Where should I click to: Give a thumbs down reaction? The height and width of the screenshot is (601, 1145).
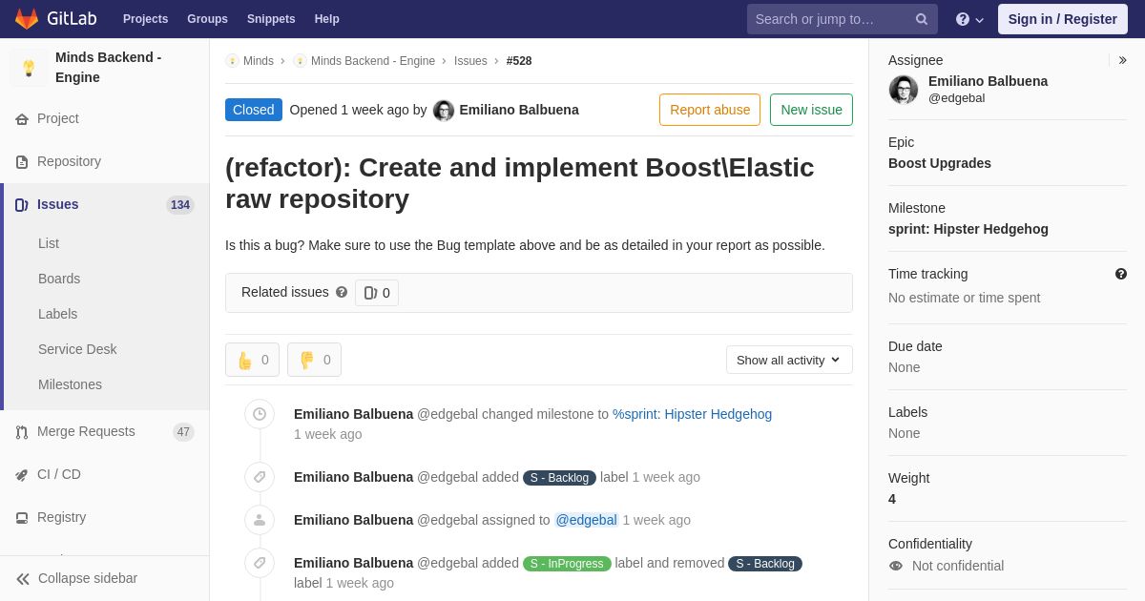click(x=314, y=360)
